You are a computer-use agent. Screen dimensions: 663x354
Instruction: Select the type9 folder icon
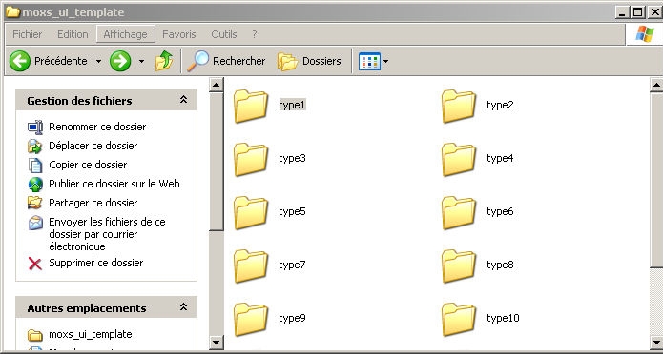(251, 319)
